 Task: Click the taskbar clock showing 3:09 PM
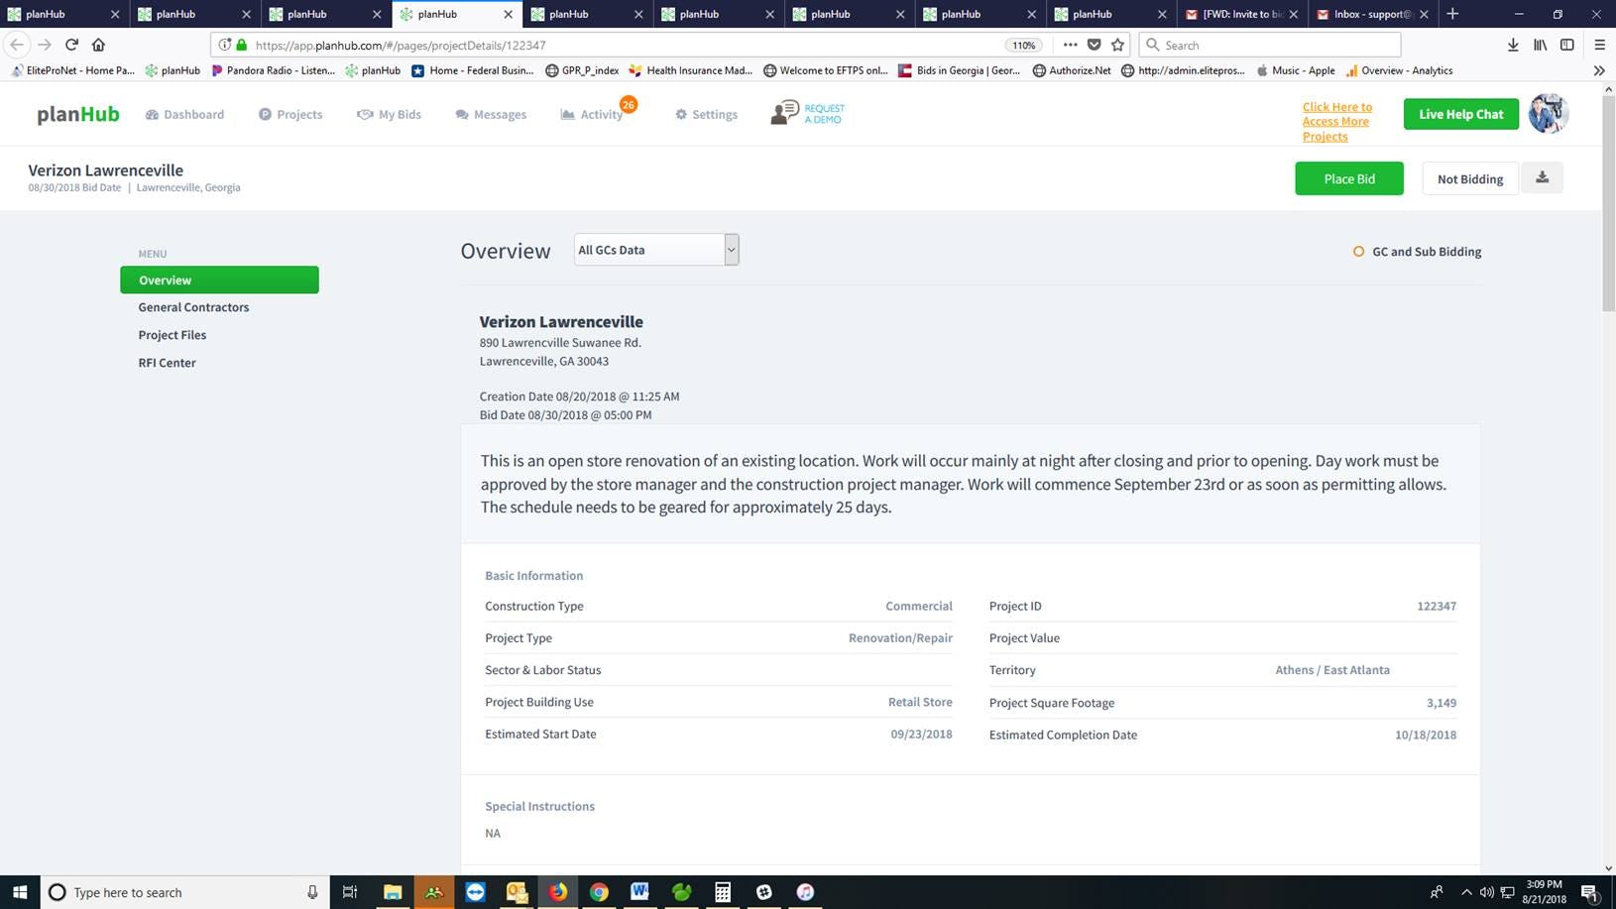pyautogui.click(x=1545, y=892)
